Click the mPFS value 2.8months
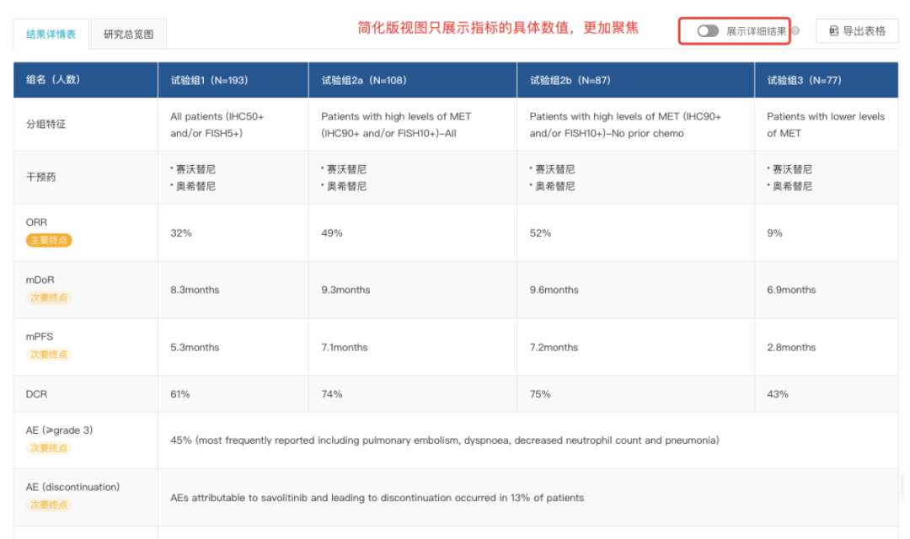 pos(791,347)
